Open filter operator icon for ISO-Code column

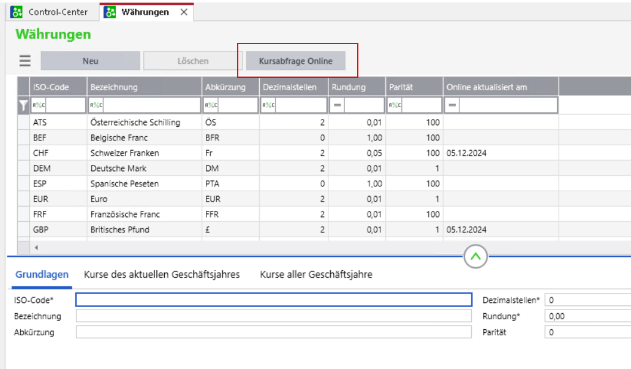[37, 105]
